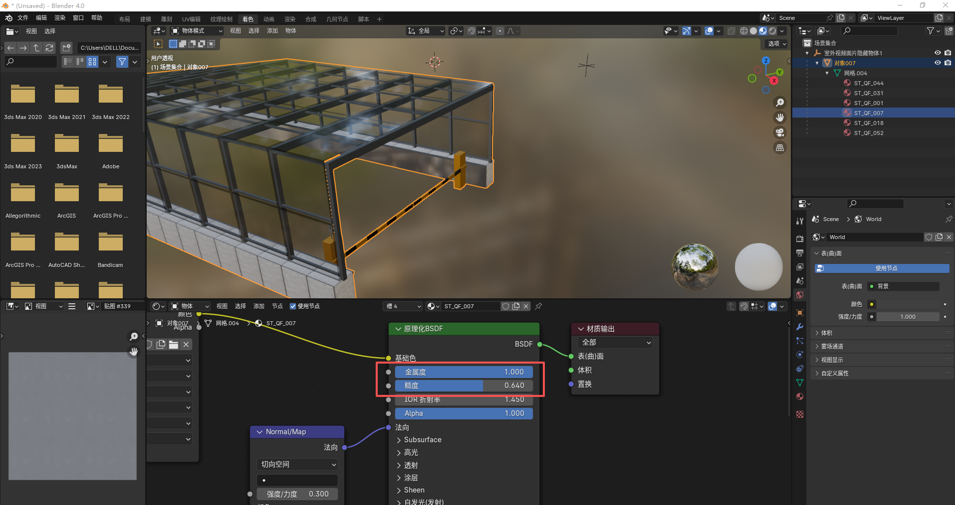Open the 文件 menu
The height and width of the screenshot is (505, 955).
click(x=23, y=18)
